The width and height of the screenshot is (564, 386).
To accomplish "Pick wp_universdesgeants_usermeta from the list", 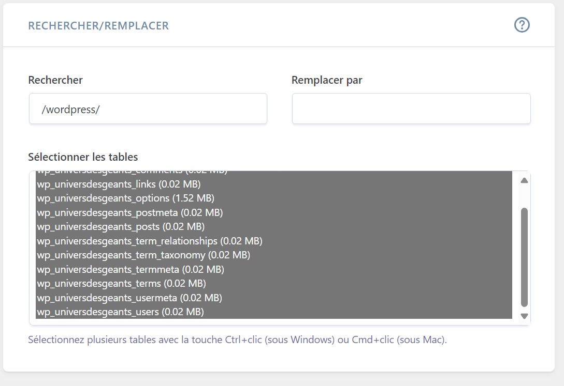I will click(274, 298).
